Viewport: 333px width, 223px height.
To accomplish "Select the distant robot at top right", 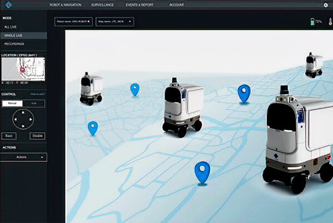I will click(314, 65).
